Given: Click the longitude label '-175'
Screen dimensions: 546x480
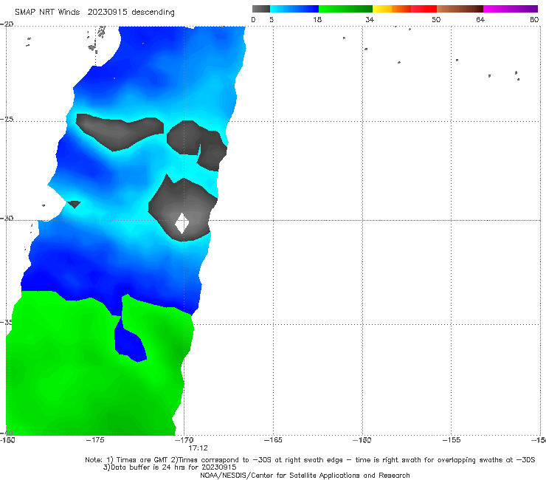Looking at the screenshot, I should (x=95, y=440).
